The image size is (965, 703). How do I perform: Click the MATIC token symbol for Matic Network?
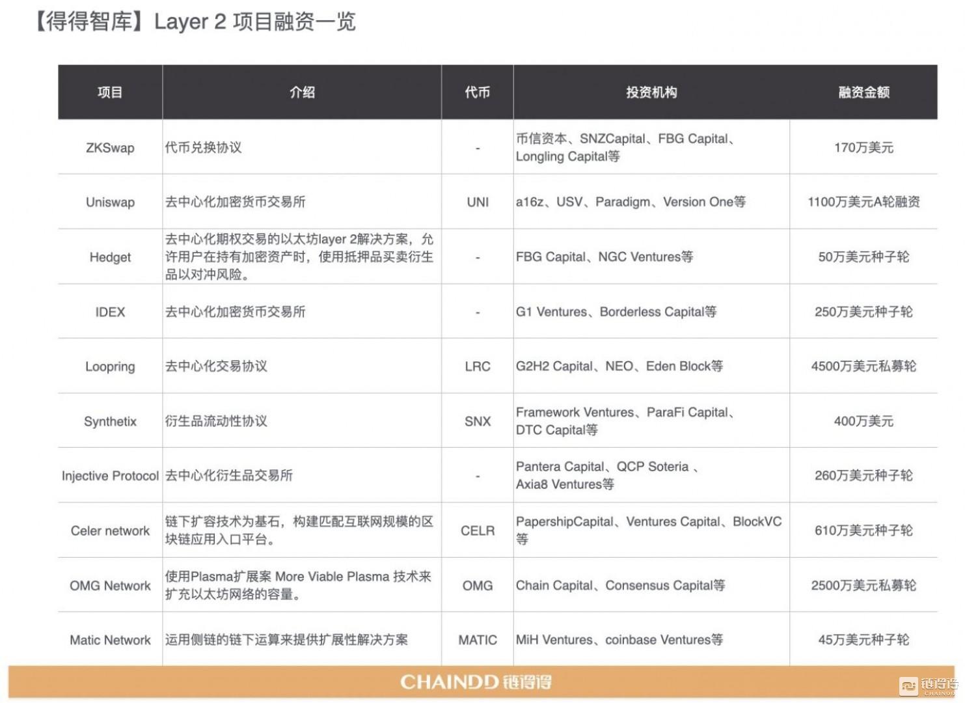tap(477, 640)
